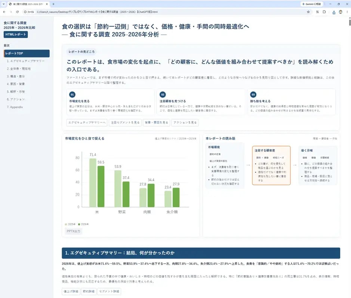This screenshot has width=351, height=298.
Task: Click the page vertical scrollbar thumb
Action: [350, 22]
